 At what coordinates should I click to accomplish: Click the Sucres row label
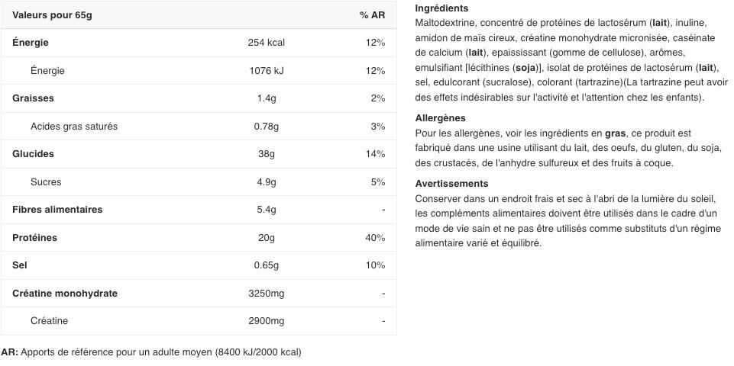pyautogui.click(x=46, y=182)
